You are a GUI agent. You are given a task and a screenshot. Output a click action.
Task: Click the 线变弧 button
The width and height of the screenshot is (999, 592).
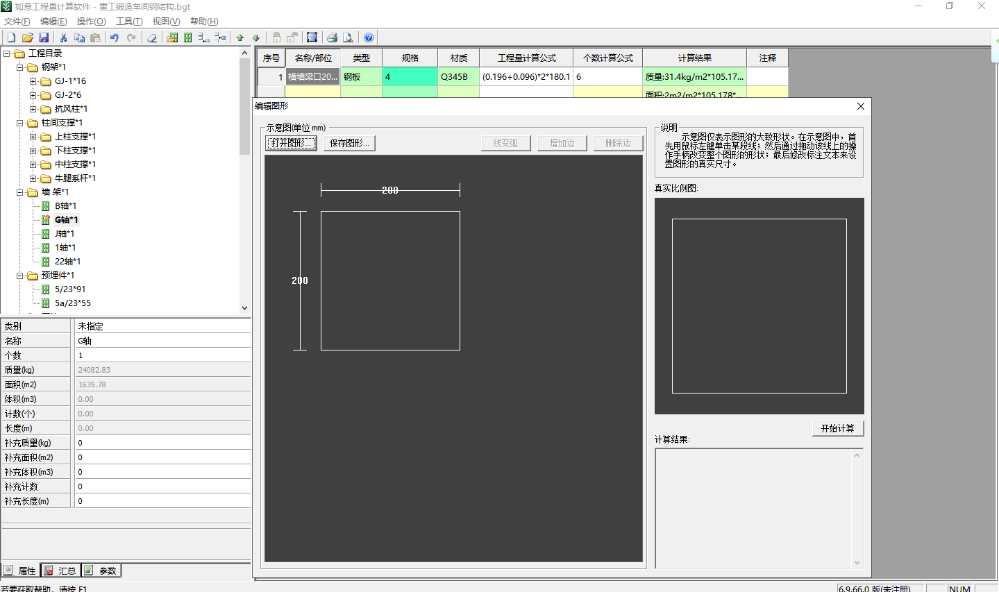(505, 143)
